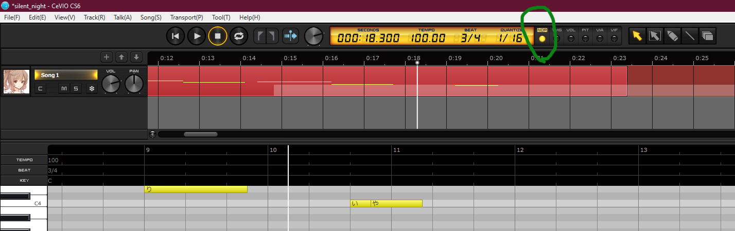This screenshot has width=735, height=231.
Task: Solo the Song 1 track
Action: pos(76,89)
